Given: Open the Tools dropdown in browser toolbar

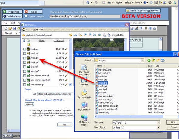Looking at the screenshot, I should coord(138,2).
